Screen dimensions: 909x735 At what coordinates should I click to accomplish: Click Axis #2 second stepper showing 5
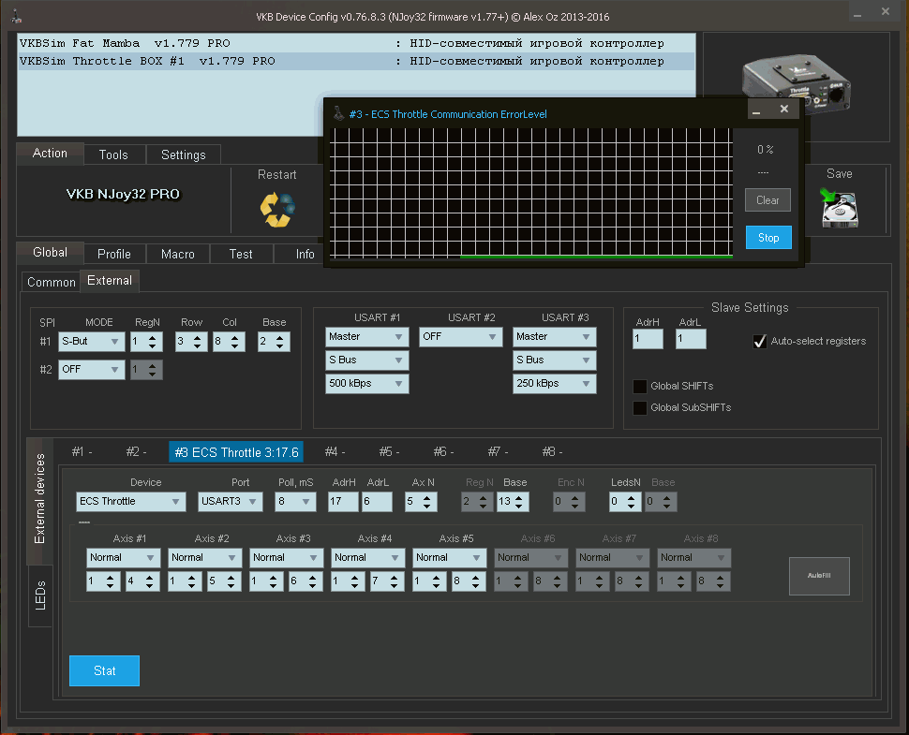224,581
